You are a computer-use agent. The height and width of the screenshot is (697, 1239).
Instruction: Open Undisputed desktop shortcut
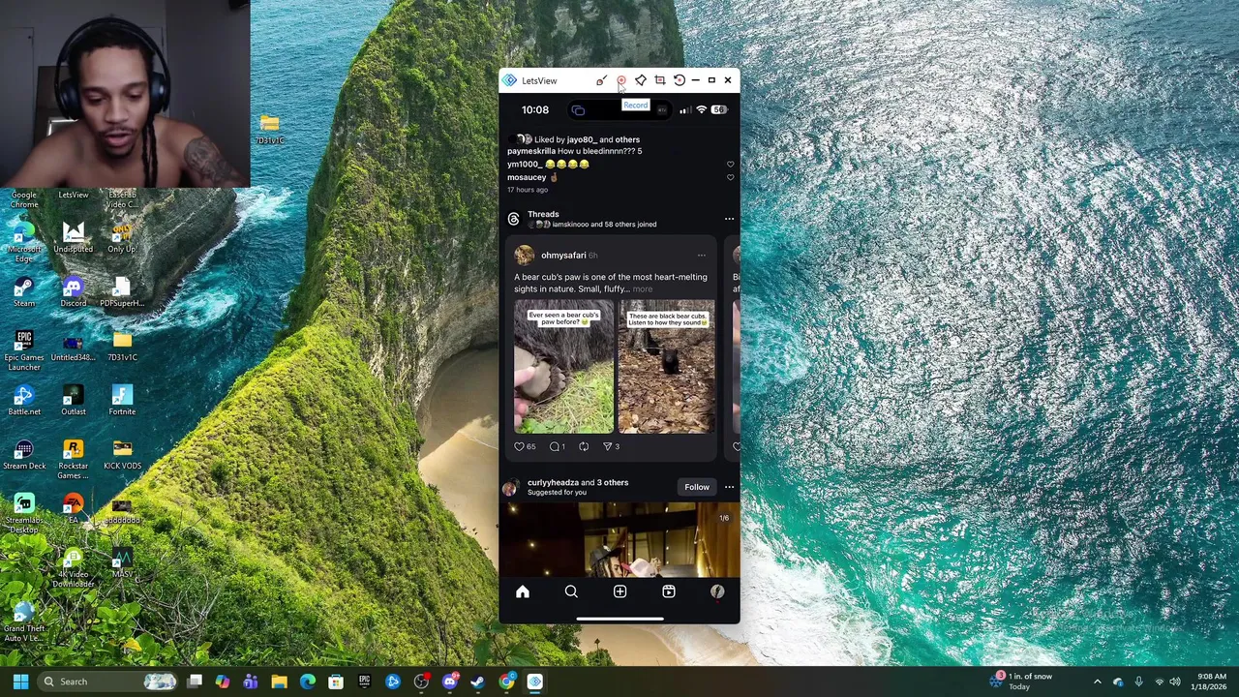click(x=73, y=237)
